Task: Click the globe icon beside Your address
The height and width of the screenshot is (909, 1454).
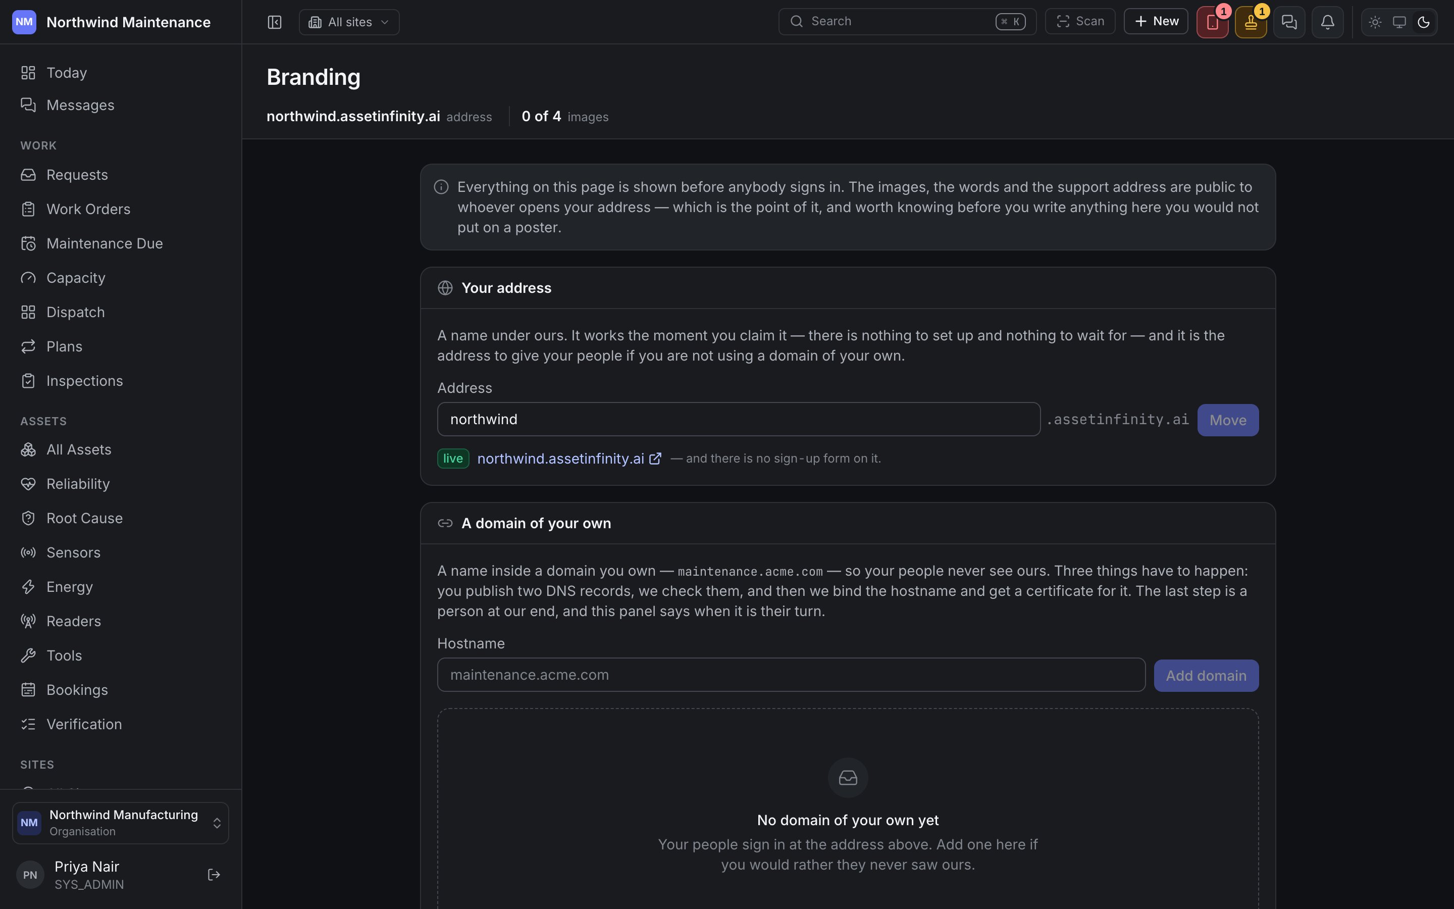Action: coord(445,288)
